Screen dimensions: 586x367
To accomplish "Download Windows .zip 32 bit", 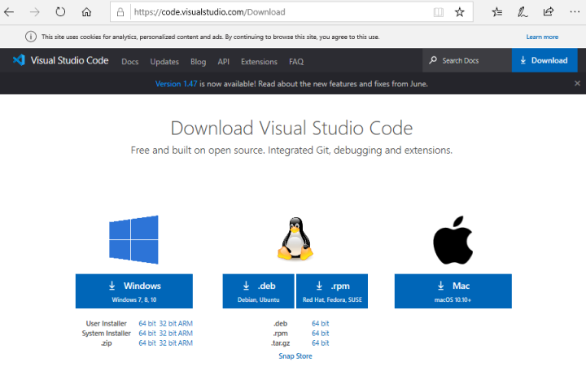I will coord(168,343).
